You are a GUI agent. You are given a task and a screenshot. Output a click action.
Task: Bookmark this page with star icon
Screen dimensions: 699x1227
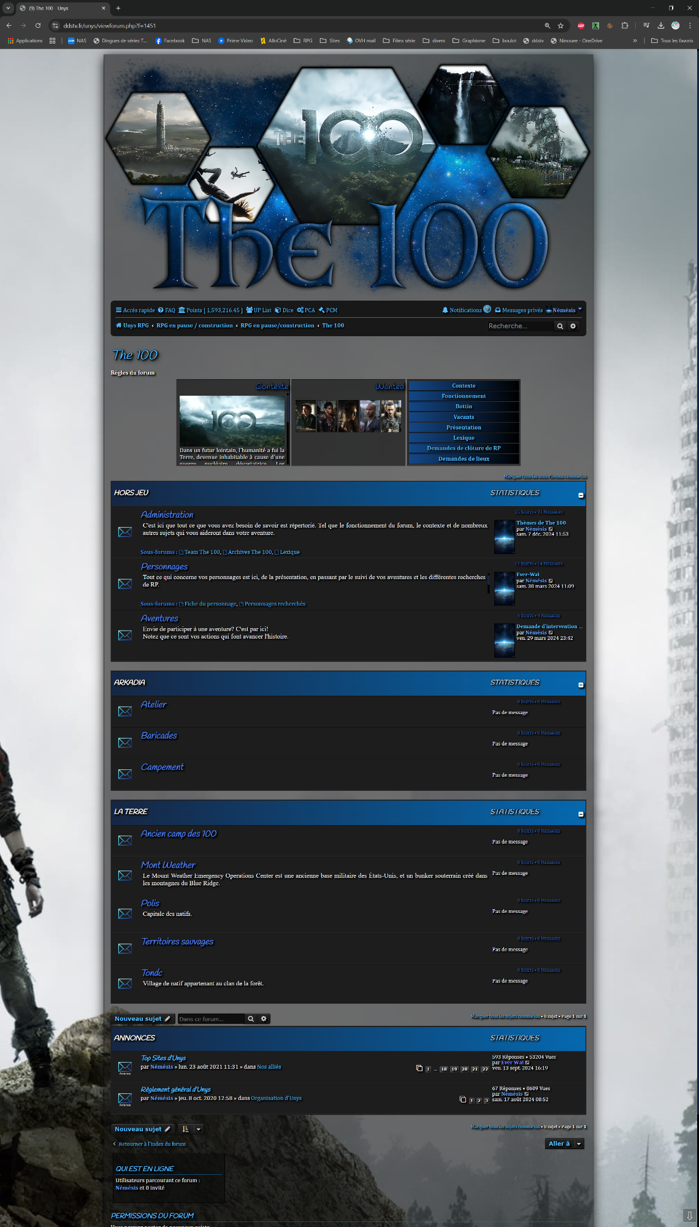point(560,26)
